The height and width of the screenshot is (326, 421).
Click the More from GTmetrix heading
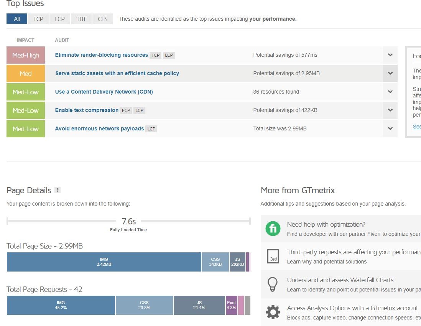[298, 190]
